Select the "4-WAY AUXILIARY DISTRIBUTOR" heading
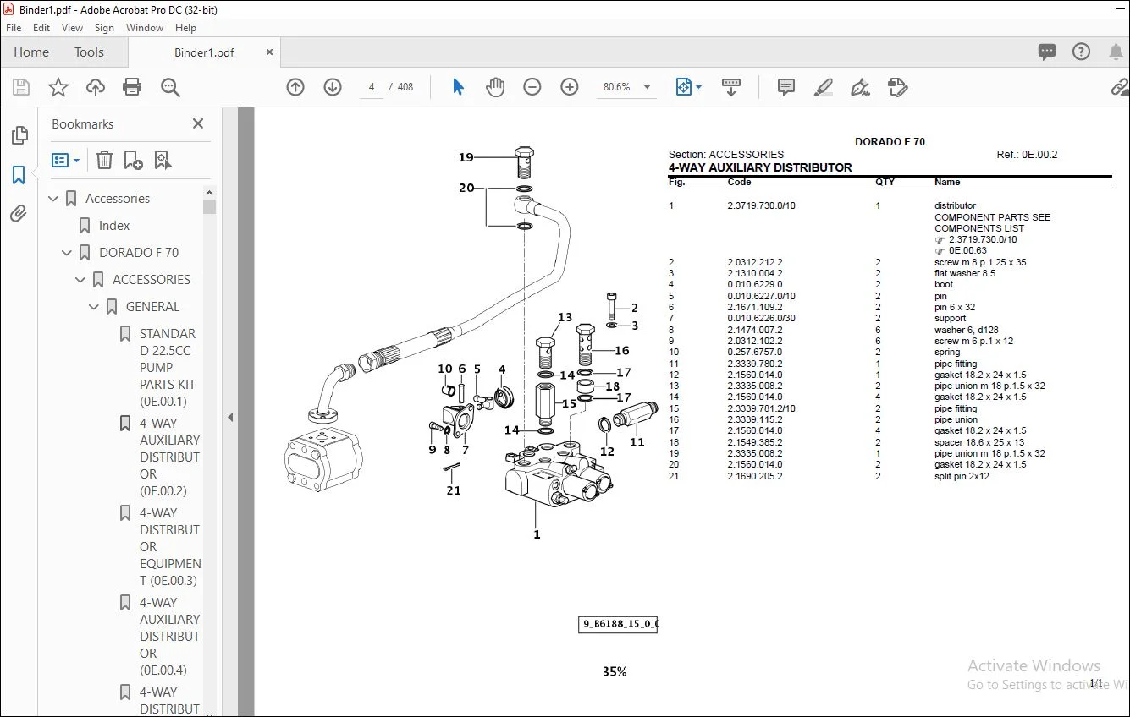Screen dimensions: 1130x717 [x=760, y=167]
